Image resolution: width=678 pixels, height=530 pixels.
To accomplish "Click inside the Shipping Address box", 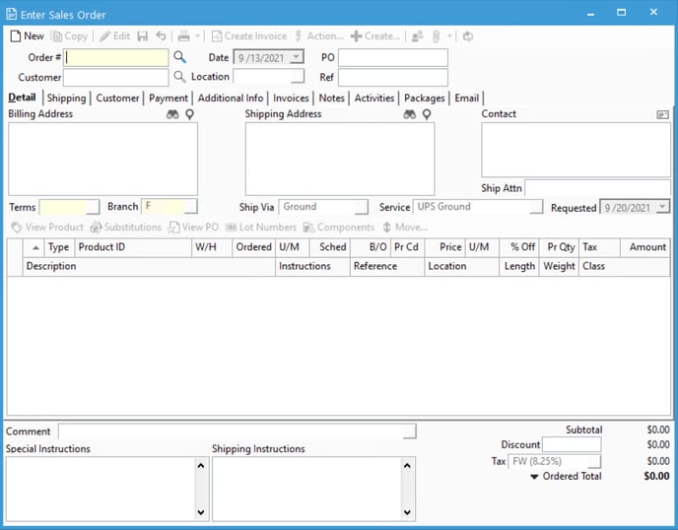I will tap(340, 159).
